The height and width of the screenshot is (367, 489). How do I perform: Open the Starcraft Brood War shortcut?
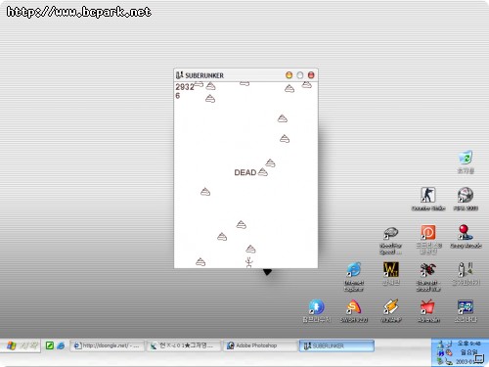pyautogui.click(x=428, y=276)
